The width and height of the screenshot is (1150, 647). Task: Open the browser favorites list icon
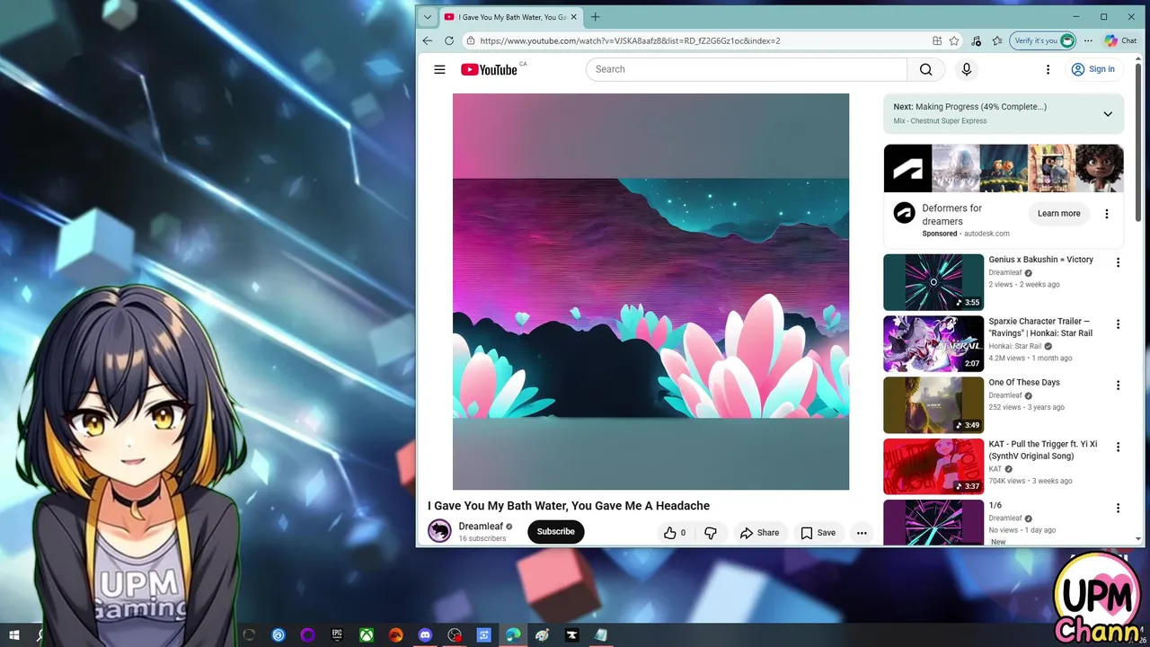997,40
